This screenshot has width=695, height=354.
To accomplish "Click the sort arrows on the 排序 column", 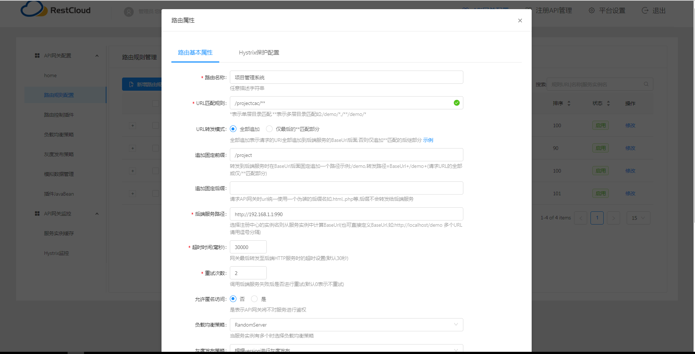I will [569, 103].
